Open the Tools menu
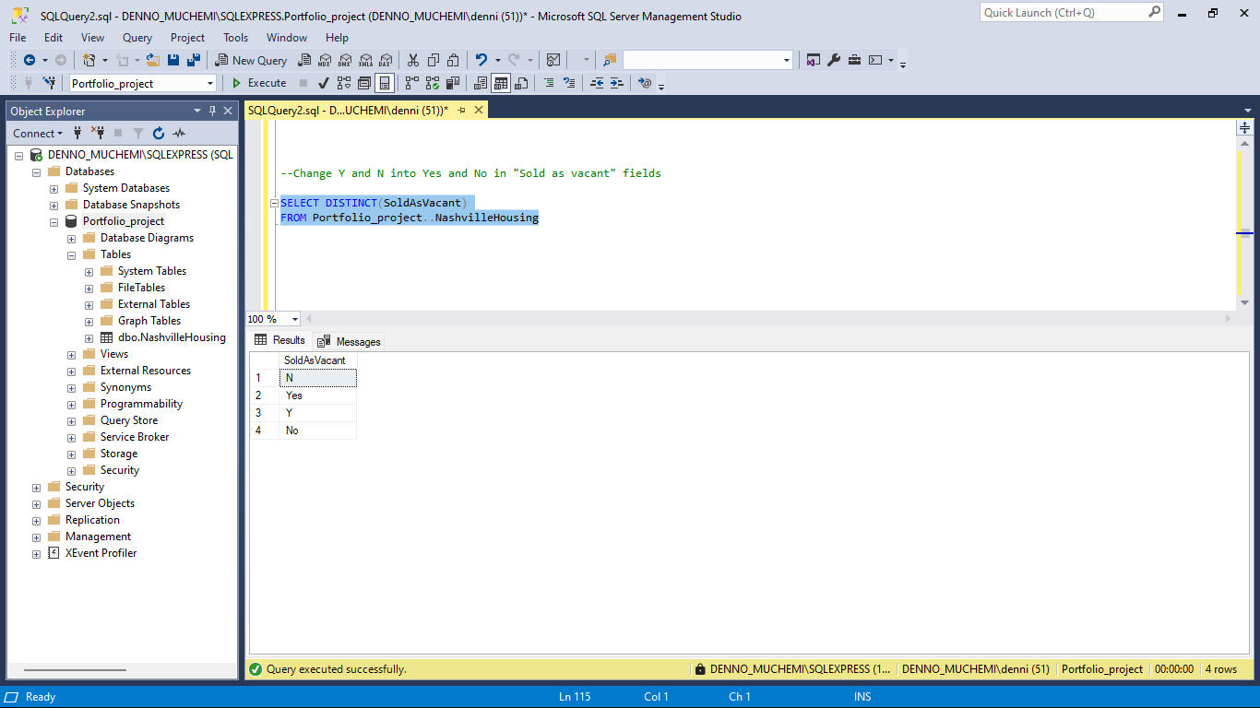The image size is (1260, 708). [235, 38]
